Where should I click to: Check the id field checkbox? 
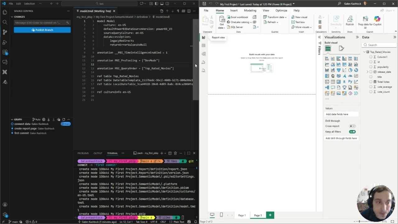[371, 62]
